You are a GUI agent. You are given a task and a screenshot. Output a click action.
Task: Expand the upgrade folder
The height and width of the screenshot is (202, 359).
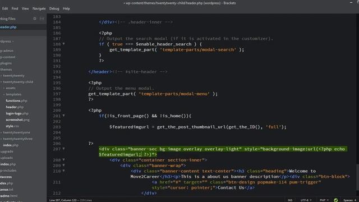[7, 151]
